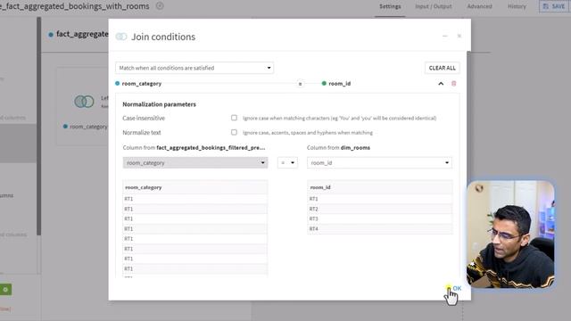This screenshot has height=321, width=571.
Task: Open the Advanced tab
Action: (480, 6)
